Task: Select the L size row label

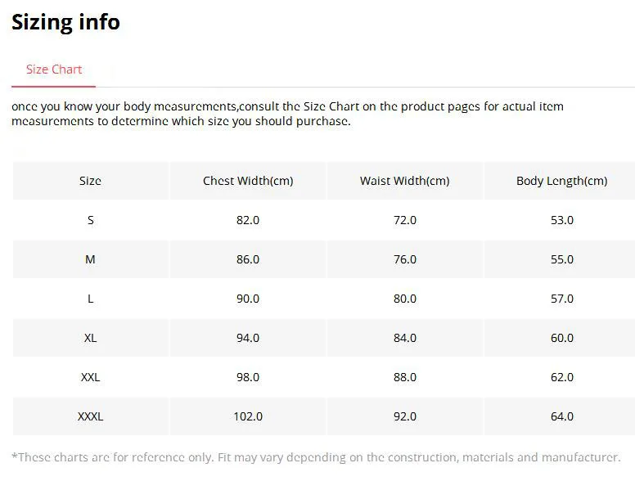Action: point(90,299)
